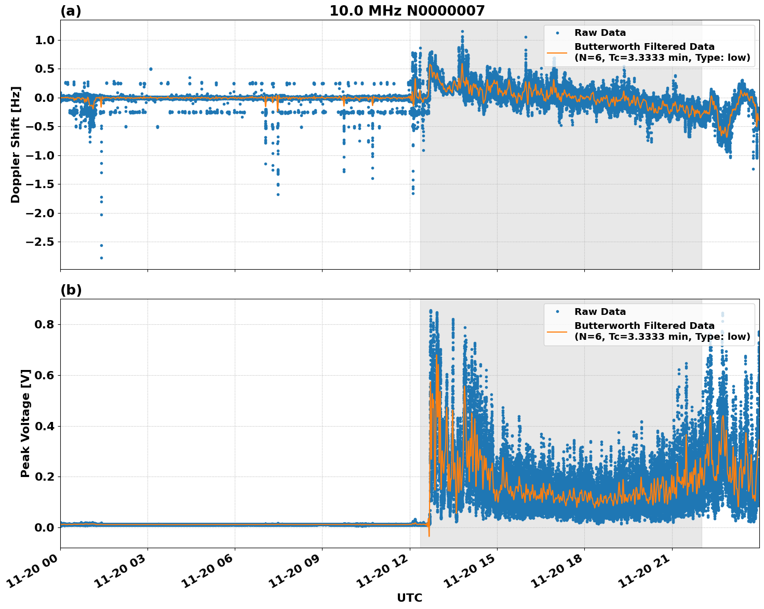Click the highest raw data spike above 1.0 Hz
The width and height of the screenshot is (764, 609).
tap(462, 32)
